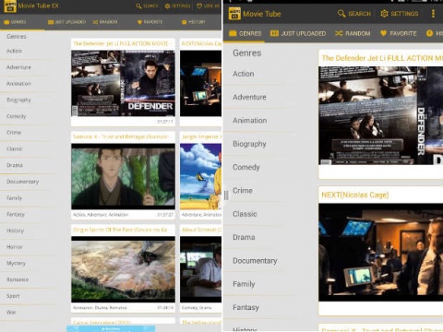This screenshot has height=332, width=443.
Task: Choose Drama genre in left EX sidebar
Action: click(15, 165)
